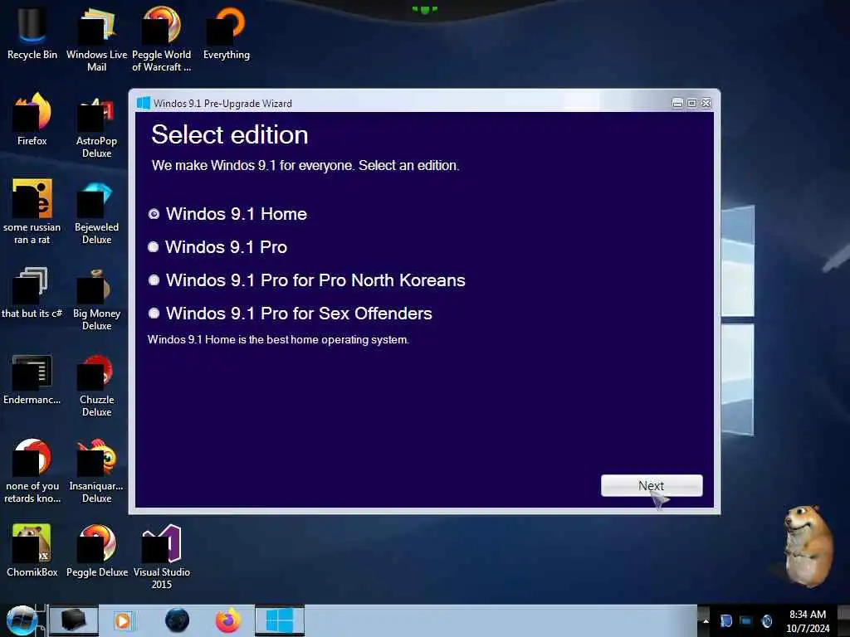Click 'Windos 9.1 Home is the best' description

pos(278,339)
